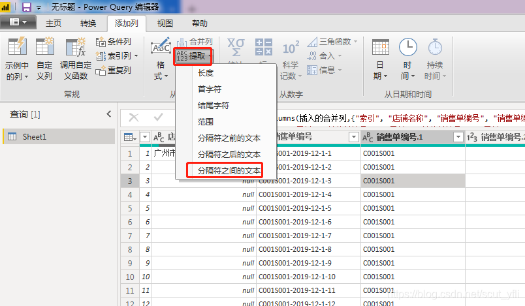
Task: Confirm formula with checkmark button
Action: (x=158, y=117)
